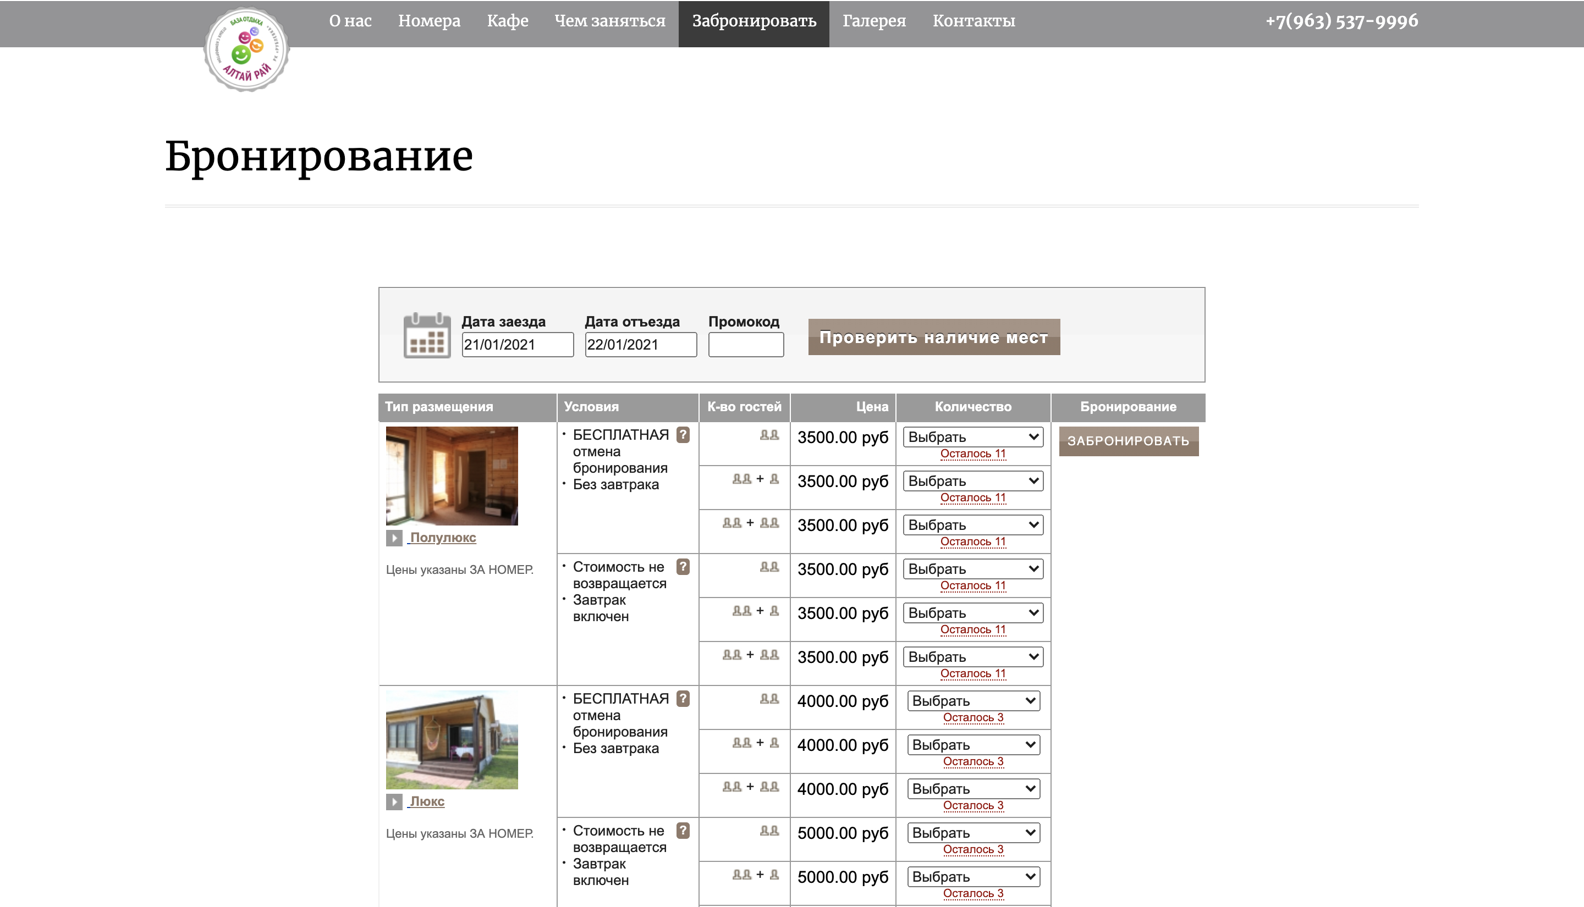
Task: Open first Люкс 4000.00 руб quantity dropdown
Action: click(973, 701)
